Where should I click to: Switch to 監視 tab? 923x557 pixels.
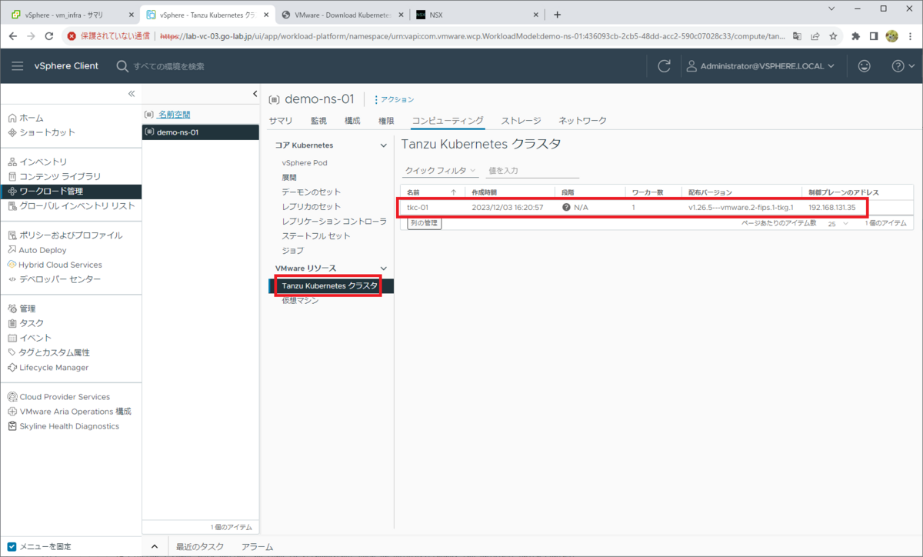pos(318,121)
